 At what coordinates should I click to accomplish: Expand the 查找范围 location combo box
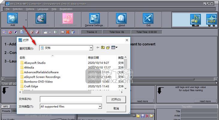pyautogui.click(x=91, y=48)
